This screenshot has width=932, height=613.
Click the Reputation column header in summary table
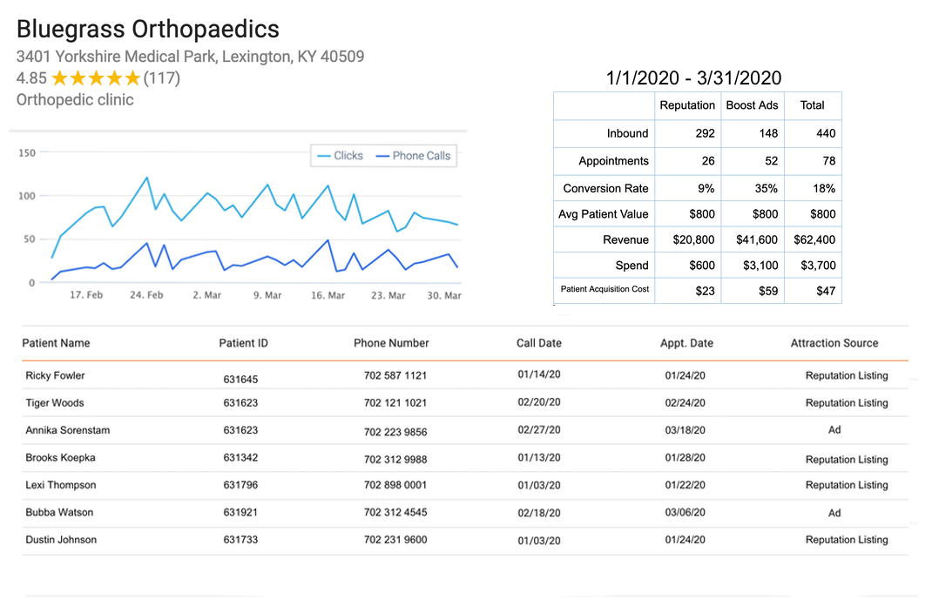(687, 105)
